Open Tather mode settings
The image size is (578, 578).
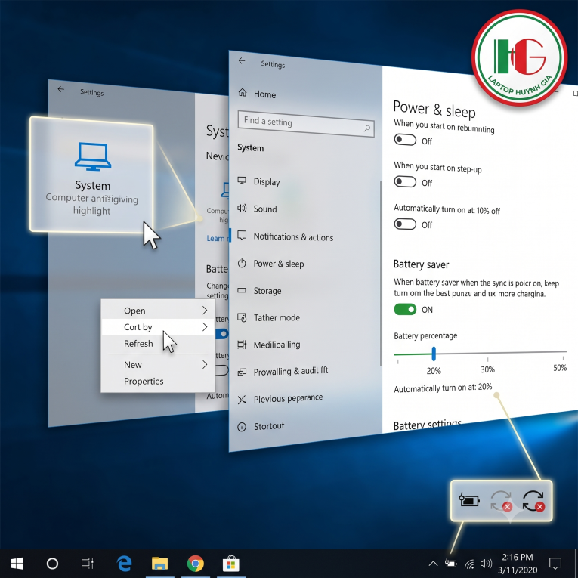click(277, 317)
